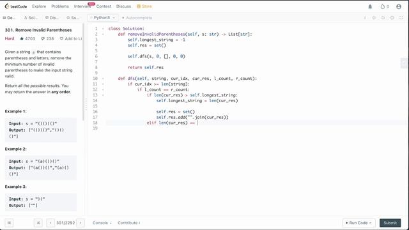This screenshot has width=409, height=230.
Task: Open the Contribute link
Action: pos(129,223)
